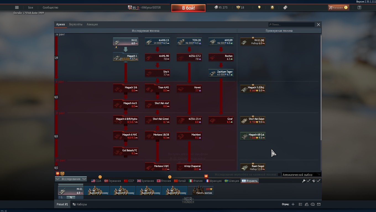Click the Нанять экипаж crew slot

(x=201, y=190)
